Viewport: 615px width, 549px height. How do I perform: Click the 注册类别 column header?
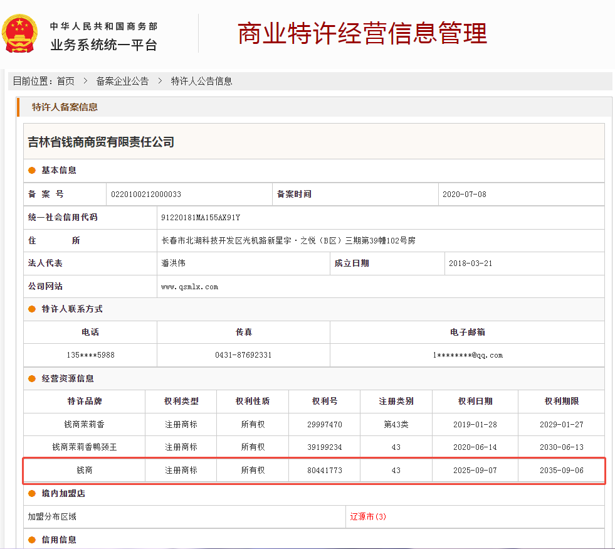(x=396, y=401)
